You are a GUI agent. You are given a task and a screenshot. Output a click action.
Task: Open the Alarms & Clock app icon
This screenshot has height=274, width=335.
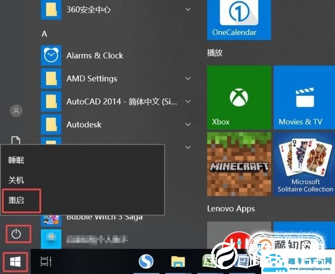click(x=51, y=56)
